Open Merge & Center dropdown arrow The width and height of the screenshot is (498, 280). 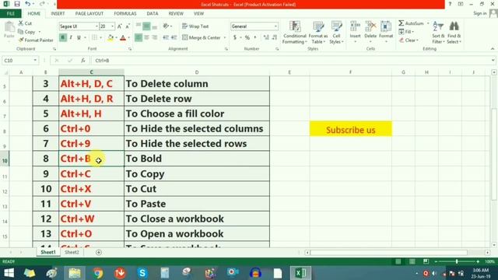point(225,38)
